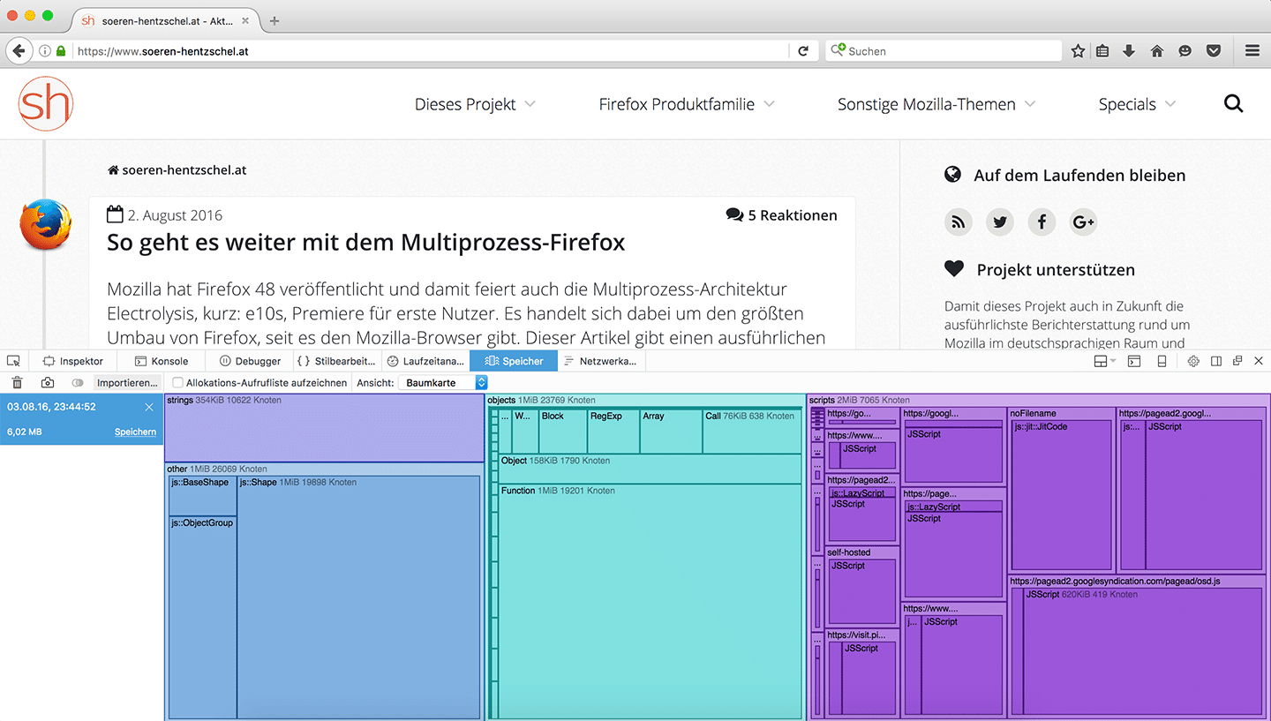Click the RSS feed icon
The width and height of the screenshot is (1271, 721).
click(x=958, y=222)
